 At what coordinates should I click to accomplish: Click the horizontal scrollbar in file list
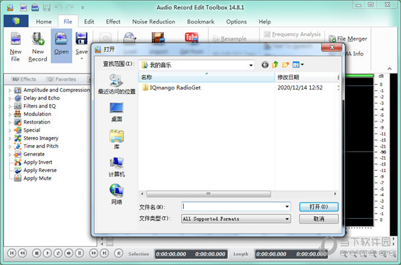point(209,194)
